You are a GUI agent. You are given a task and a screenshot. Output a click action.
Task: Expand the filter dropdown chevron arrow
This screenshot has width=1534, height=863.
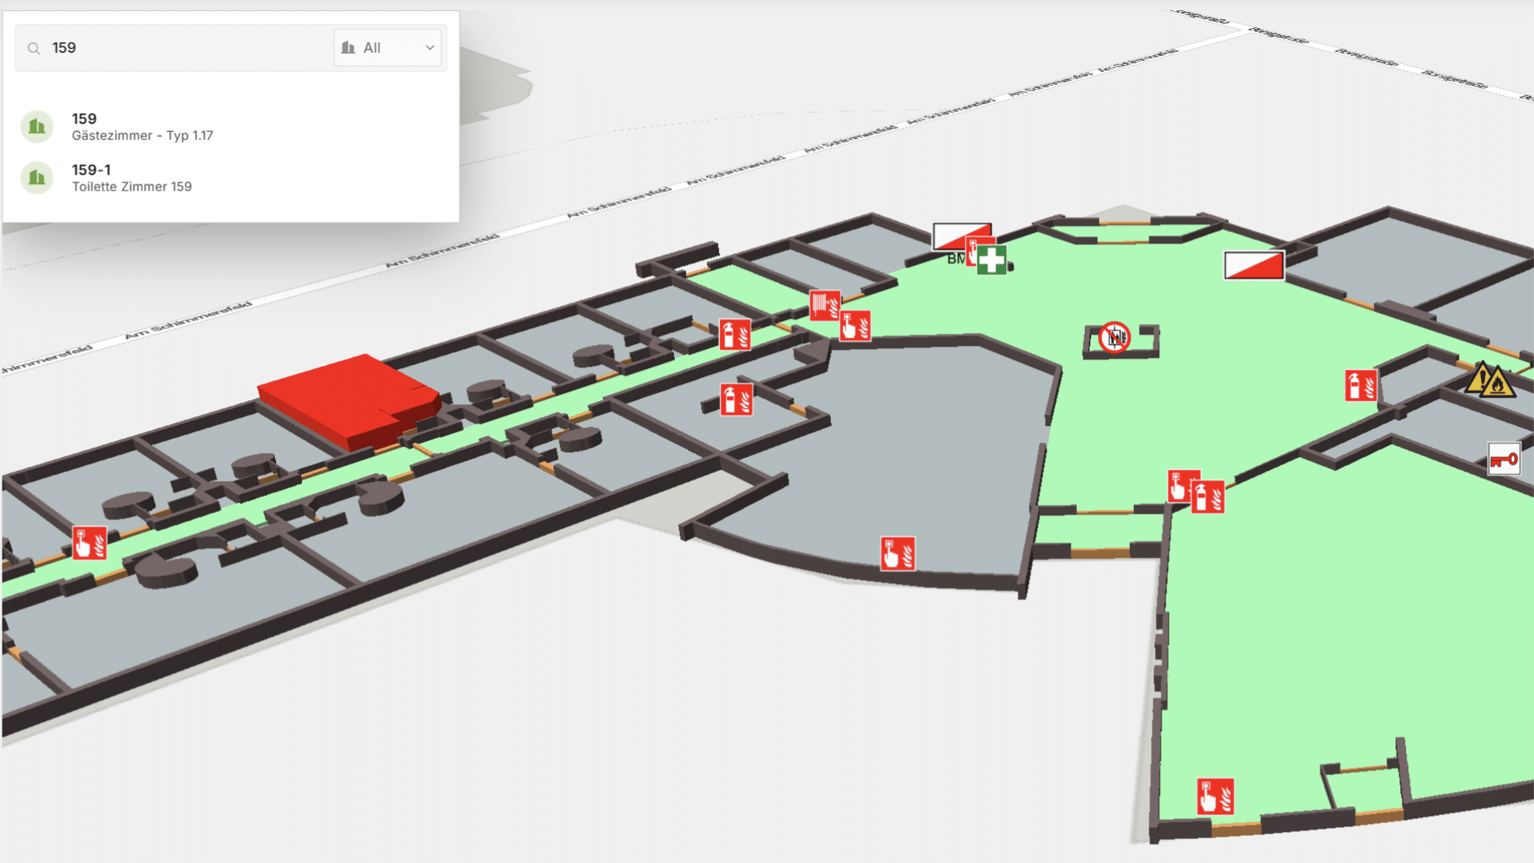point(430,48)
